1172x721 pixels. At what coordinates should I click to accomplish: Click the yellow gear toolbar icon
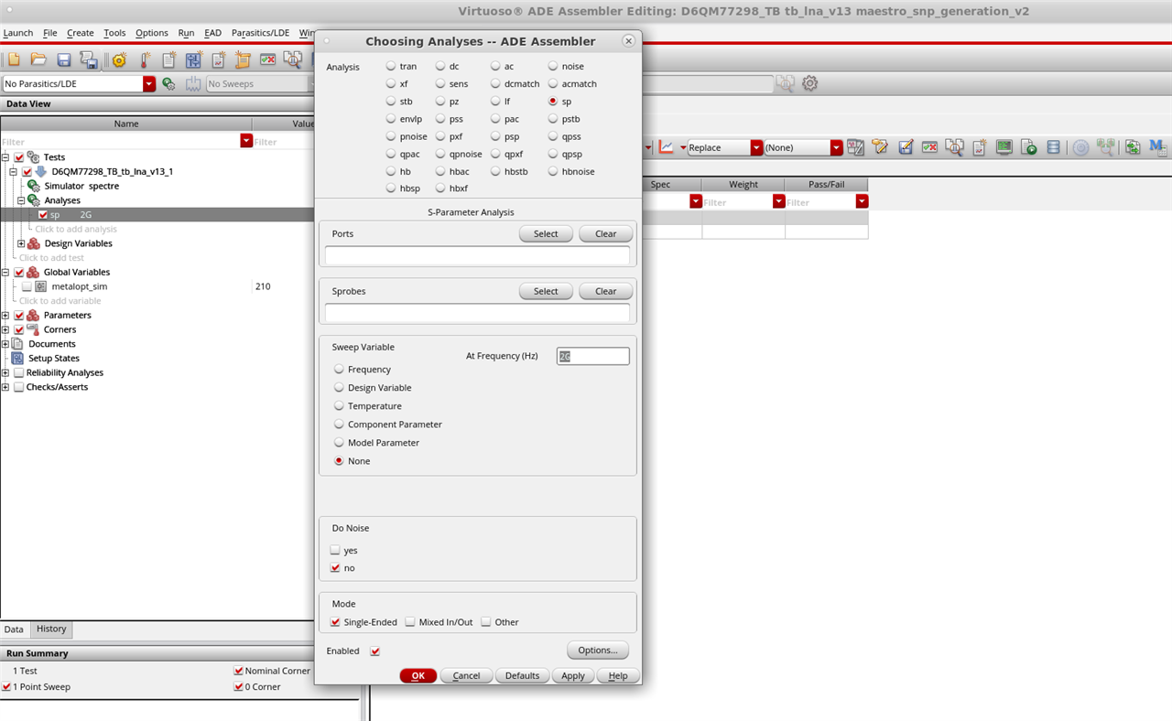coord(119,60)
